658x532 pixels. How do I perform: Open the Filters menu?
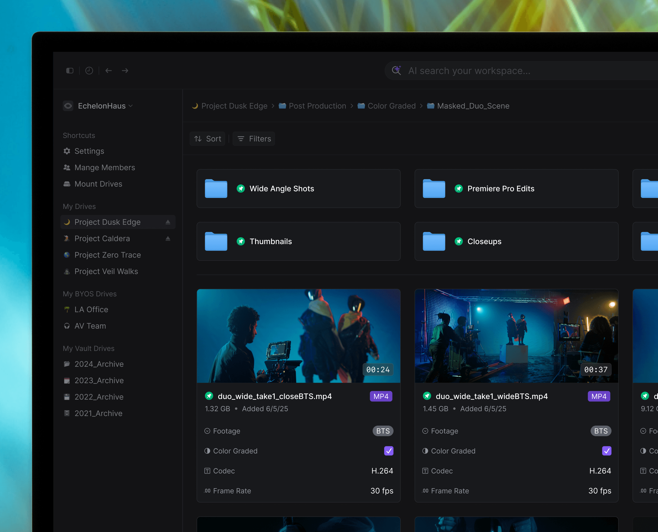[x=254, y=139]
